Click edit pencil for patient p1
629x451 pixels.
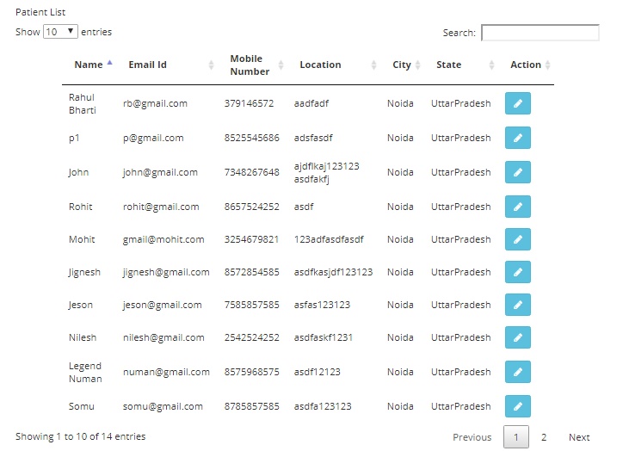(x=517, y=138)
